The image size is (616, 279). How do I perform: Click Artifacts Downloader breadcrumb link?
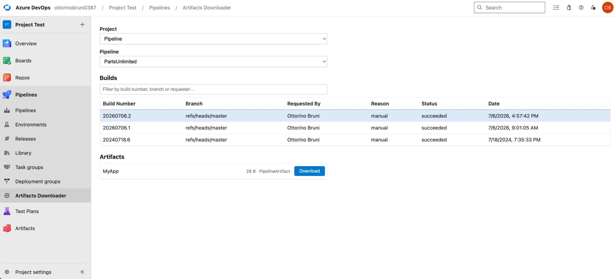pyautogui.click(x=207, y=8)
